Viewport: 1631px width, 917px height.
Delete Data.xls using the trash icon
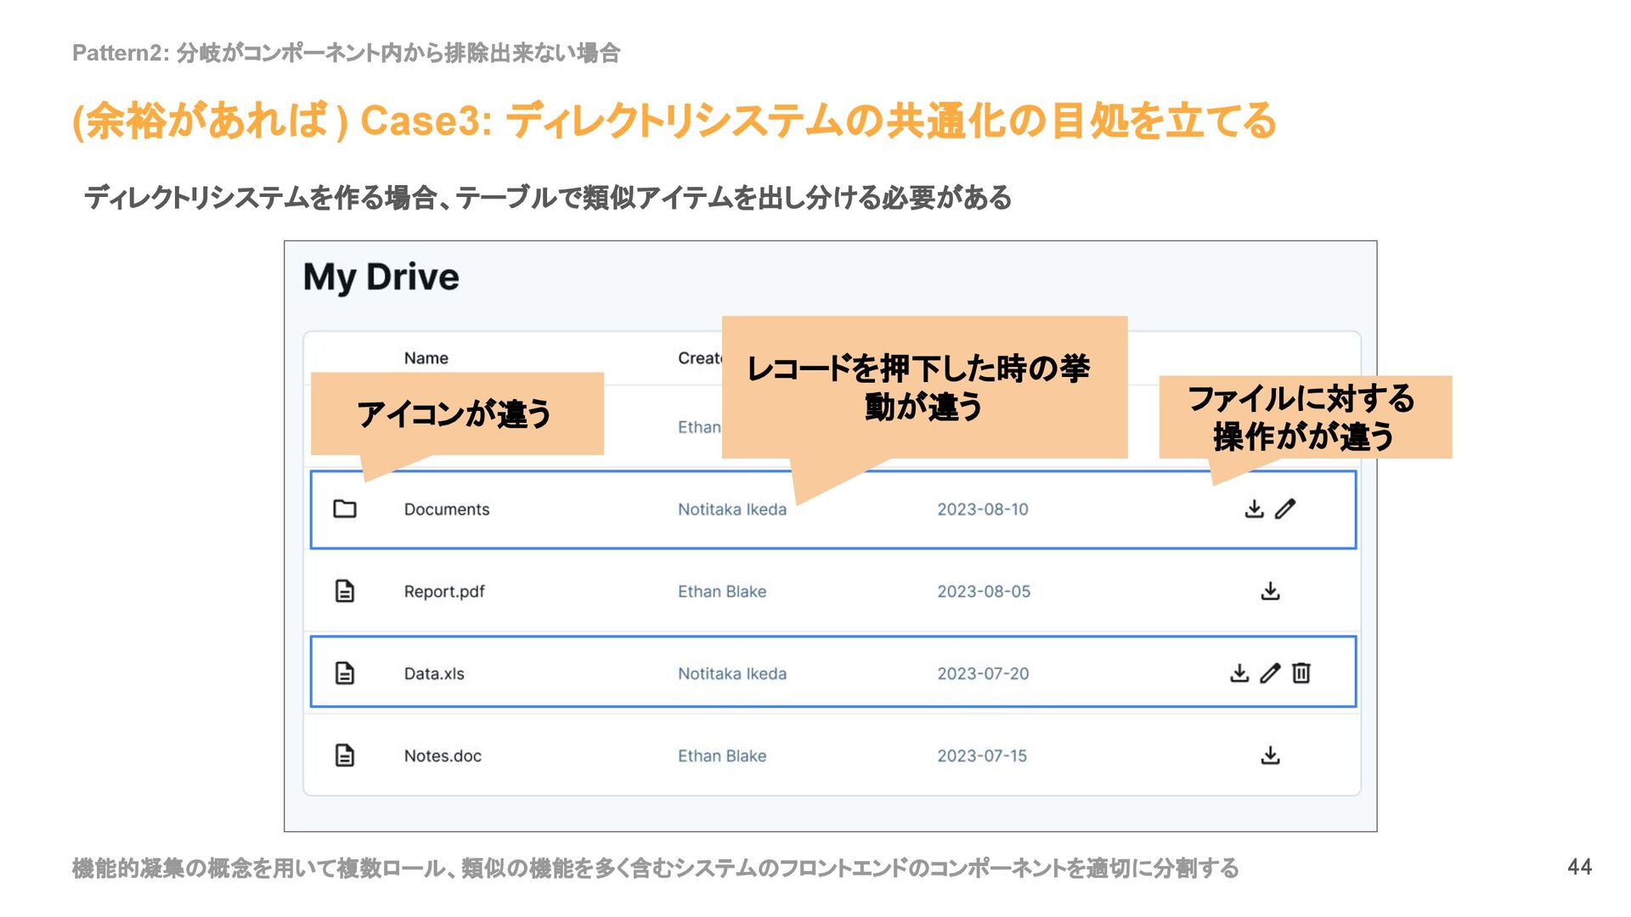tap(1301, 673)
